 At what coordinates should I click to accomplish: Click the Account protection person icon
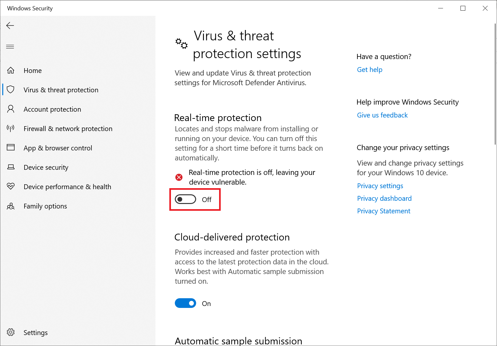pyautogui.click(x=11, y=109)
